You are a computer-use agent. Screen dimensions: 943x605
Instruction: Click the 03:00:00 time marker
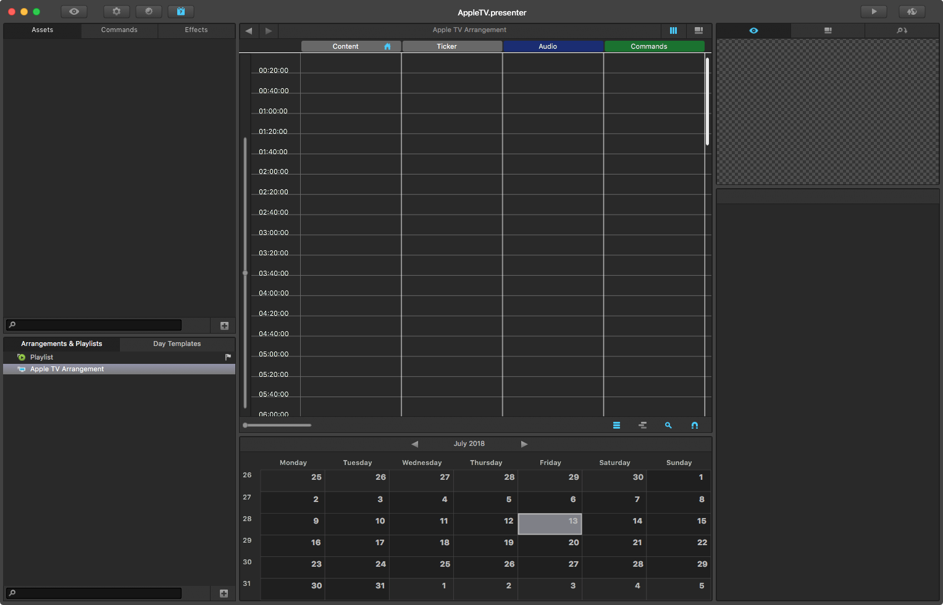point(274,233)
